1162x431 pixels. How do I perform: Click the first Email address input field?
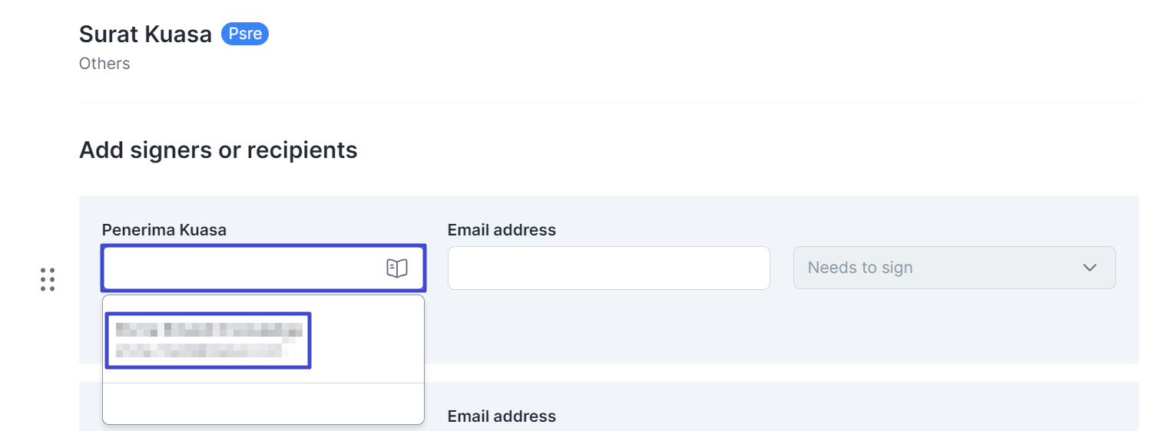pos(608,268)
